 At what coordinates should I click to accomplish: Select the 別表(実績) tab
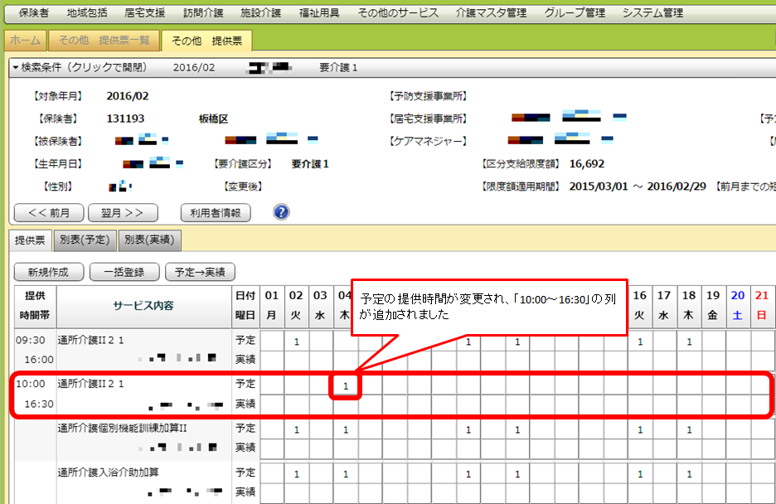pos(149,240)
